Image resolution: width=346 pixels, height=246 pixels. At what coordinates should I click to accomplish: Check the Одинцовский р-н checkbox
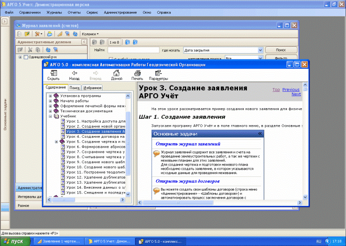tap(26, 57)
